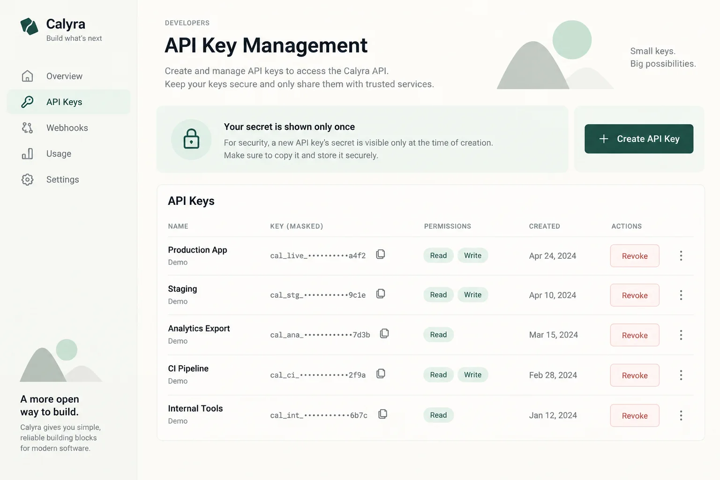Click the Read badge for Staging

coord(438,295)
